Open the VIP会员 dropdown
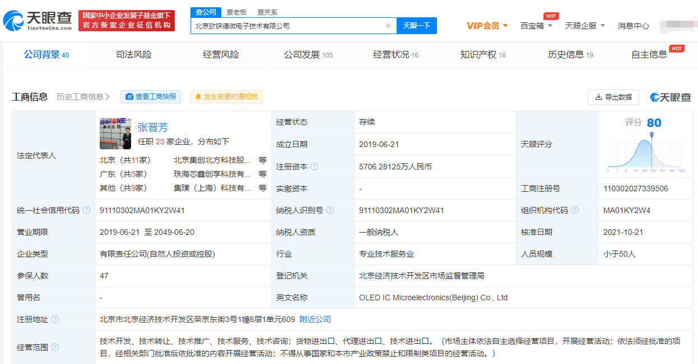698x364 pixels. 487,26
